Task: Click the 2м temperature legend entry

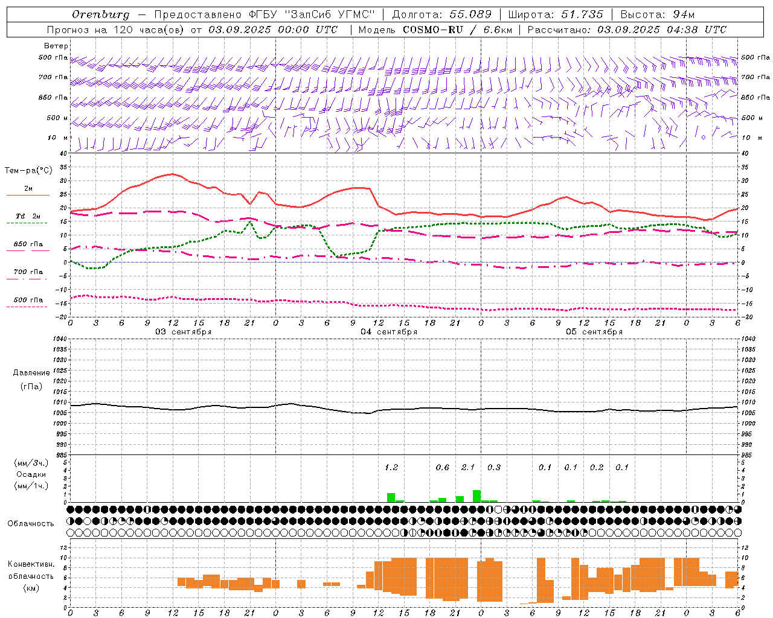Action: [28, 188]
